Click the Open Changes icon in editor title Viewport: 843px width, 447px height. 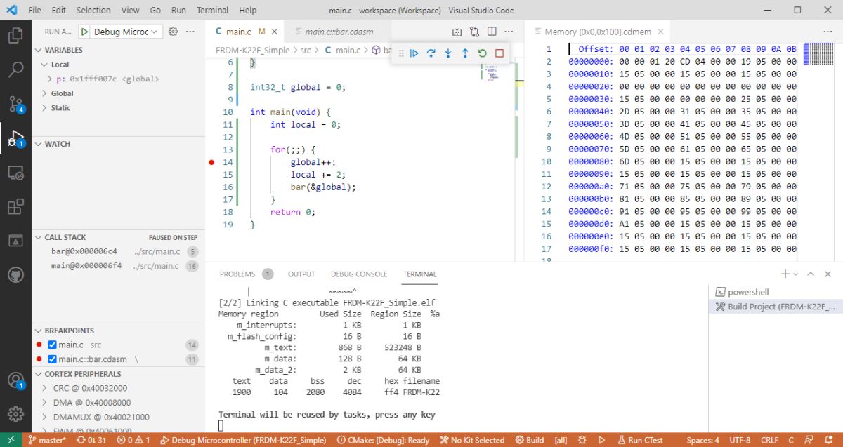pyautogui.click(x=474, y=32)
